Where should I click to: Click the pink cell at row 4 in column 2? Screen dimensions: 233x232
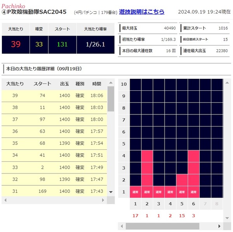tap(147, 156)
